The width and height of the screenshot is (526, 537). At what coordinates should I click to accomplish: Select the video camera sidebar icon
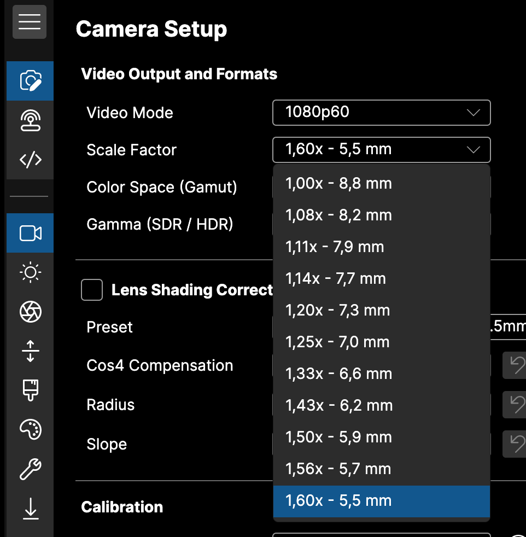tap(30, 234)
